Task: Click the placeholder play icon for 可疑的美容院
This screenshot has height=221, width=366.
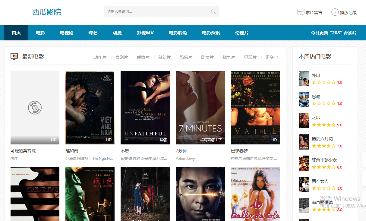Action: click(x=35, y=107)
